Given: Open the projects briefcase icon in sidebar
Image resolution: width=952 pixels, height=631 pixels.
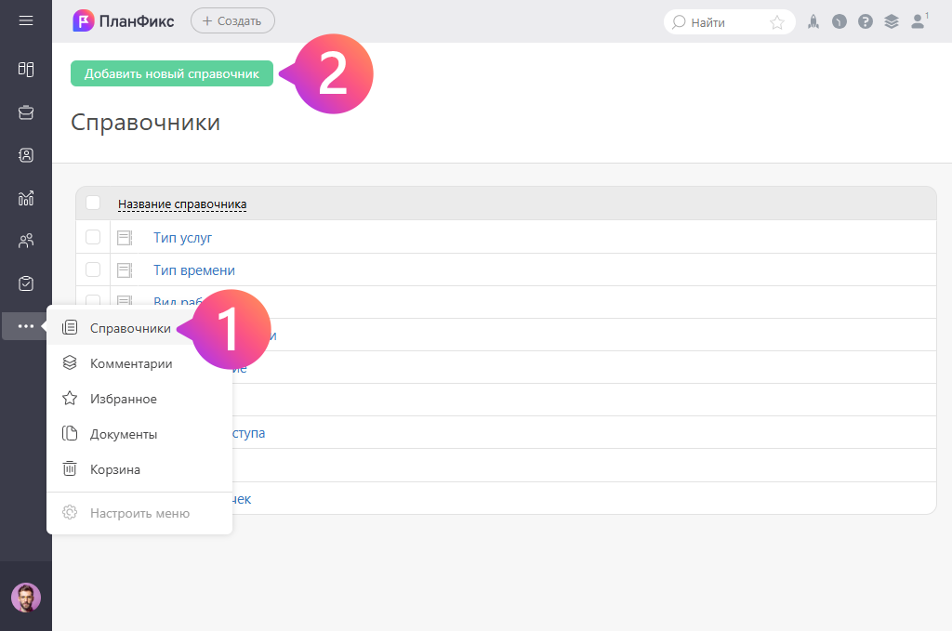Looking at the screenshot, I should 26,112.
